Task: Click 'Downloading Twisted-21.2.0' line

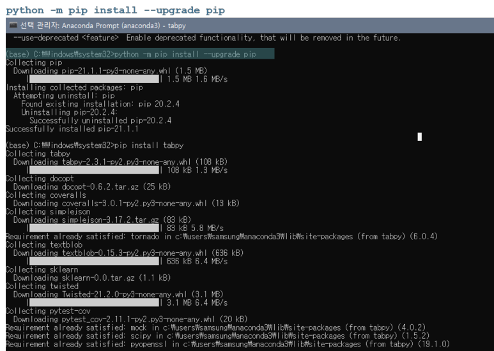Action: point(118,294)
